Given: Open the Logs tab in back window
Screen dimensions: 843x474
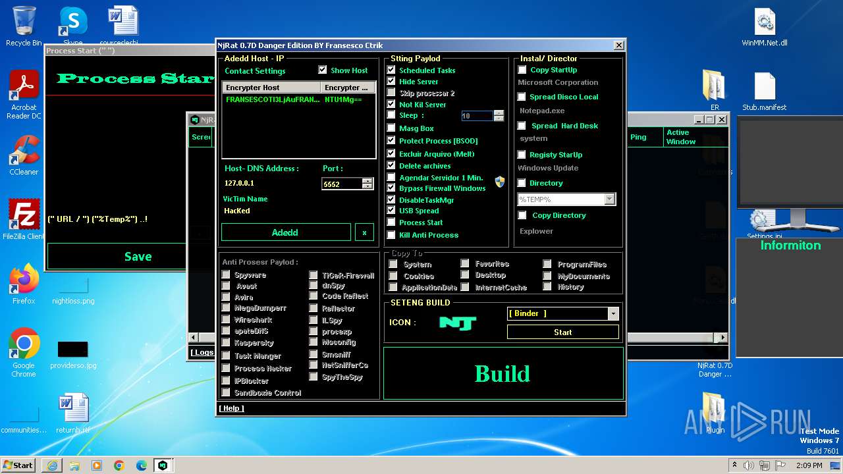Looking at the screenshot, I should 203,352.
